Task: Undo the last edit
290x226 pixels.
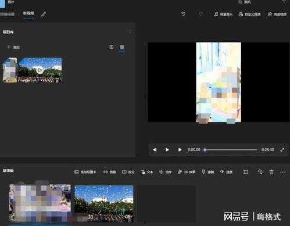Action: [x=183, y=14]
